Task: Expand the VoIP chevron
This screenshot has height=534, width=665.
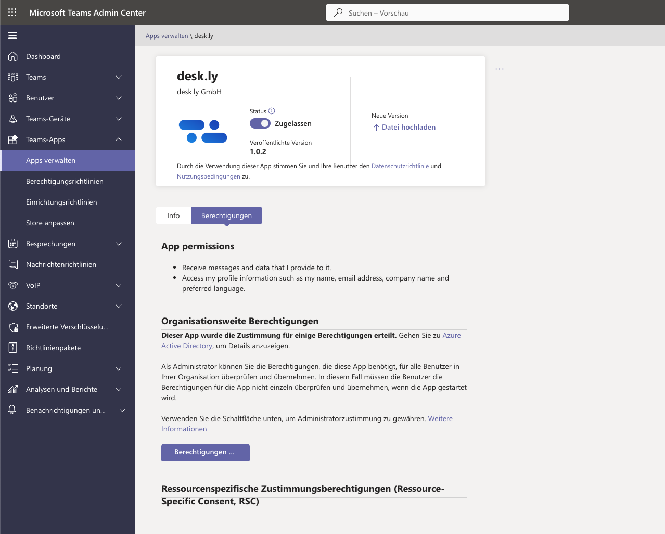Action: pos(119,285)
